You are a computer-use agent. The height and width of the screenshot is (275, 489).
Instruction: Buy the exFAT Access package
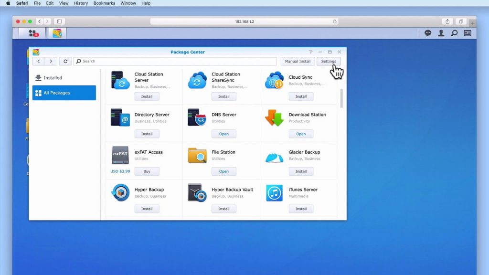[147, 171]
